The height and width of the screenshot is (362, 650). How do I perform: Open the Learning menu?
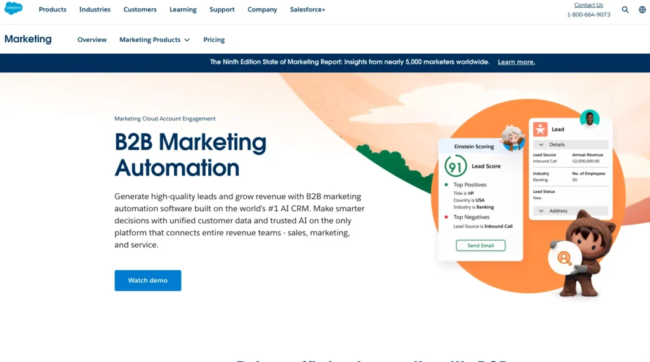tap(183, 10)
